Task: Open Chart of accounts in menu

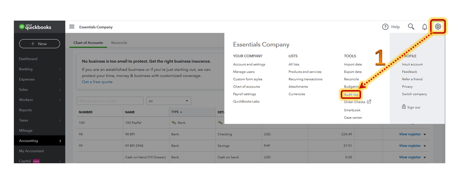Action: pos(246,87)
